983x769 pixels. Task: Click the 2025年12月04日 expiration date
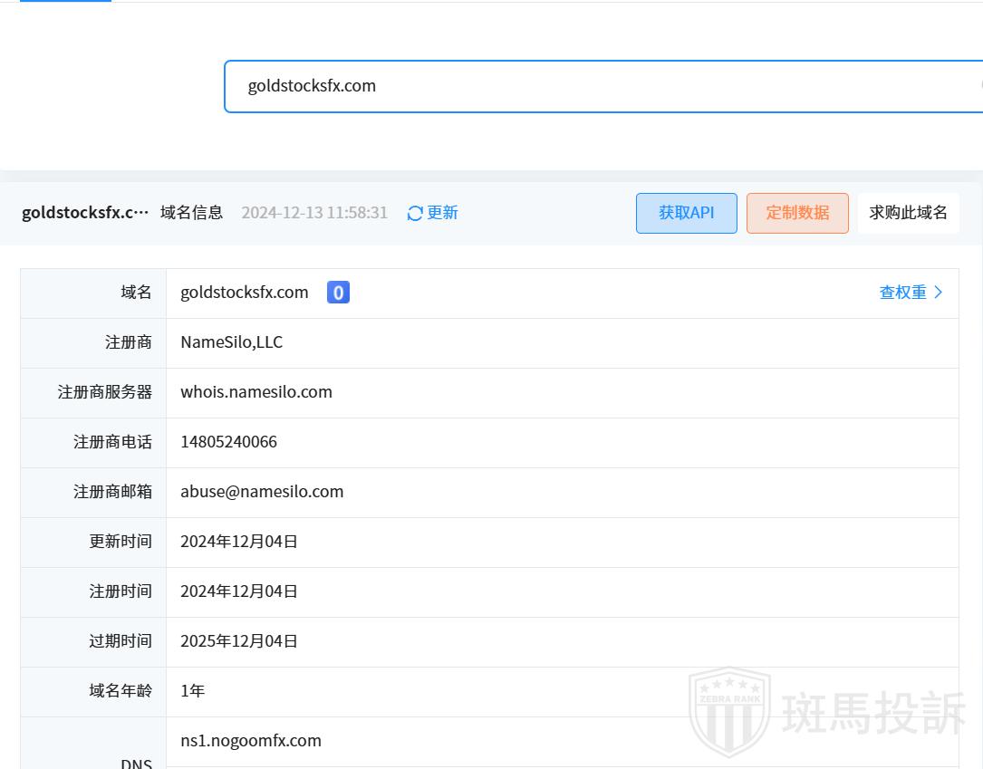point(239,641)
